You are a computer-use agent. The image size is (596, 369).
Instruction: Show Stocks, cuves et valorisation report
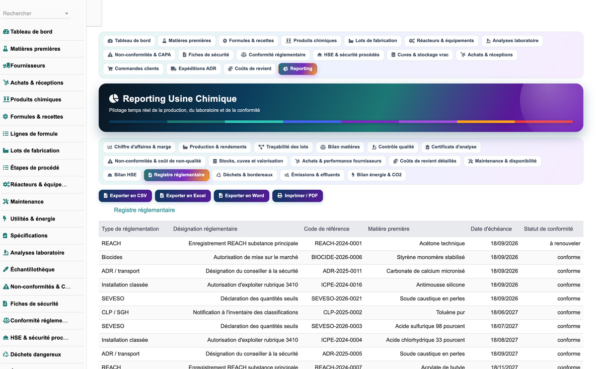click(x=247, y=161)
